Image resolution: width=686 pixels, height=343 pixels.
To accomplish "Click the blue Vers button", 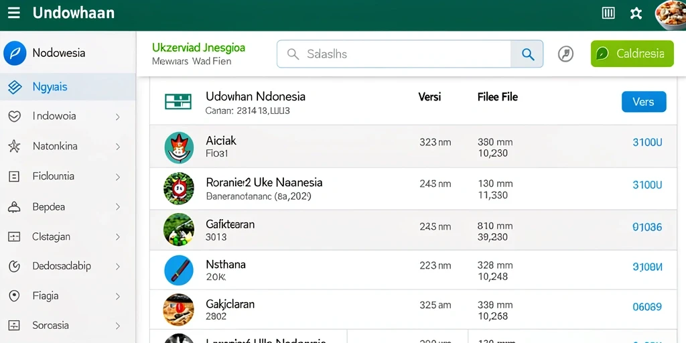I will pyautogui.click(x=644, y=102).
